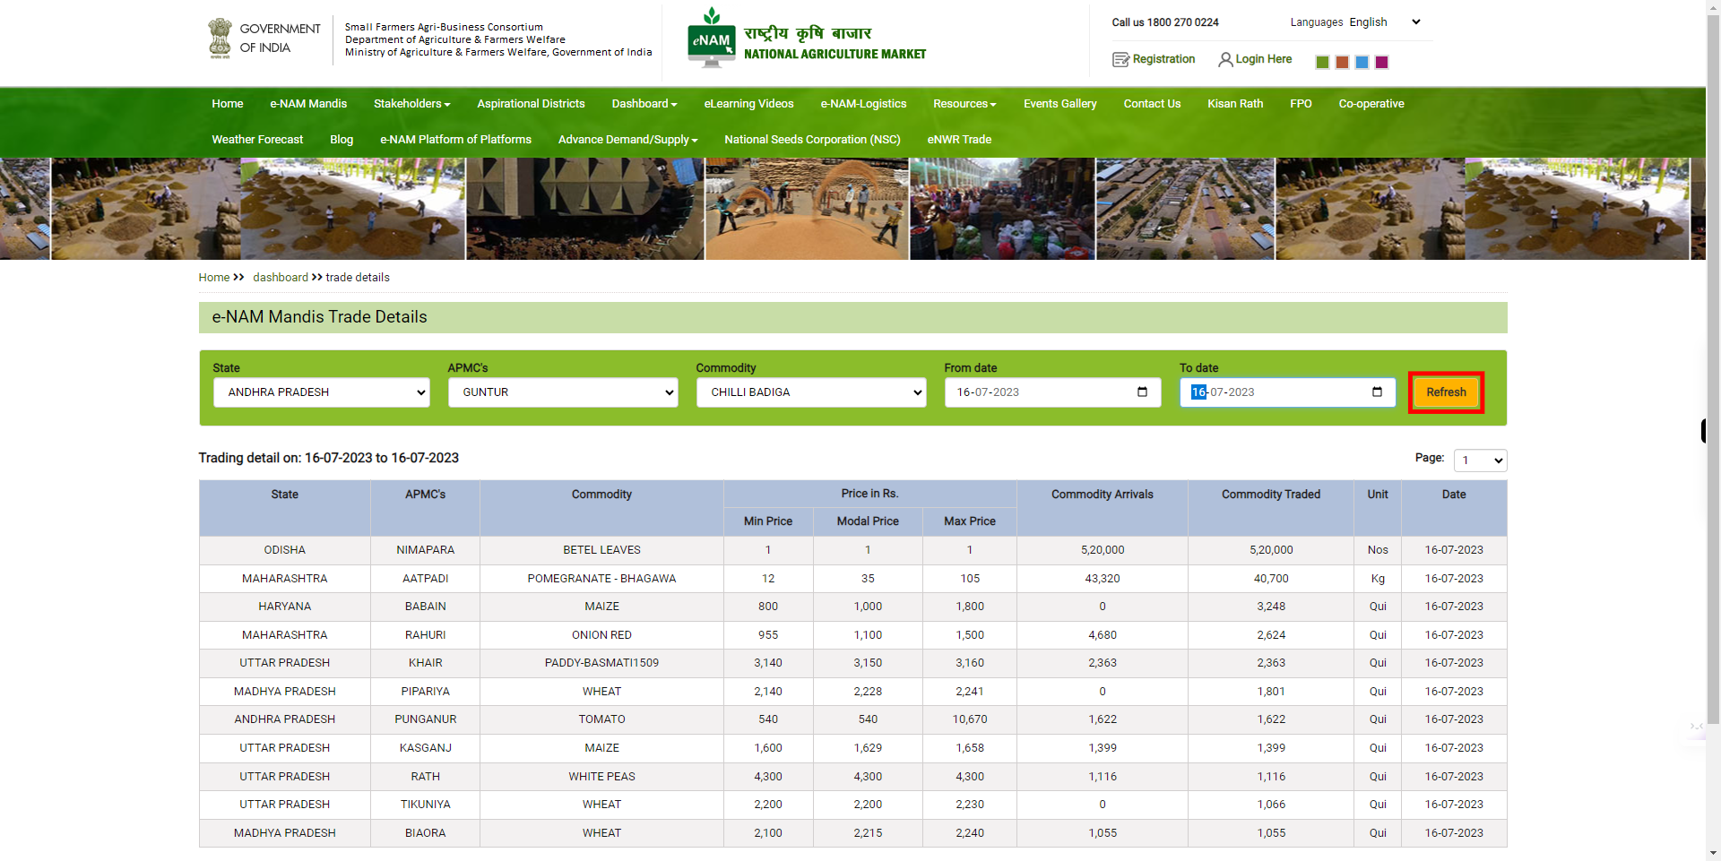Screen dimensions: 1721x861
Task: Click the NIMAPARA APMC cell
Action: coord(425,550)
